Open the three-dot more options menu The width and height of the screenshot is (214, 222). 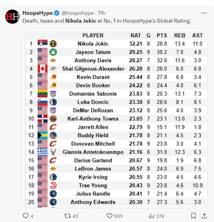pyautogui.click(x=204, y=13)
